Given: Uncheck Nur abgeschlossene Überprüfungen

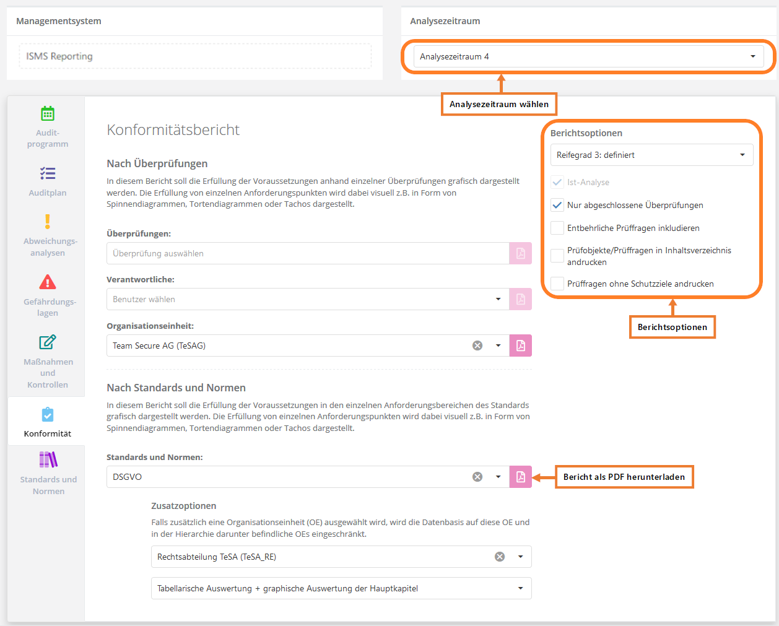Looking at the screenshot, I should point(557,205).
